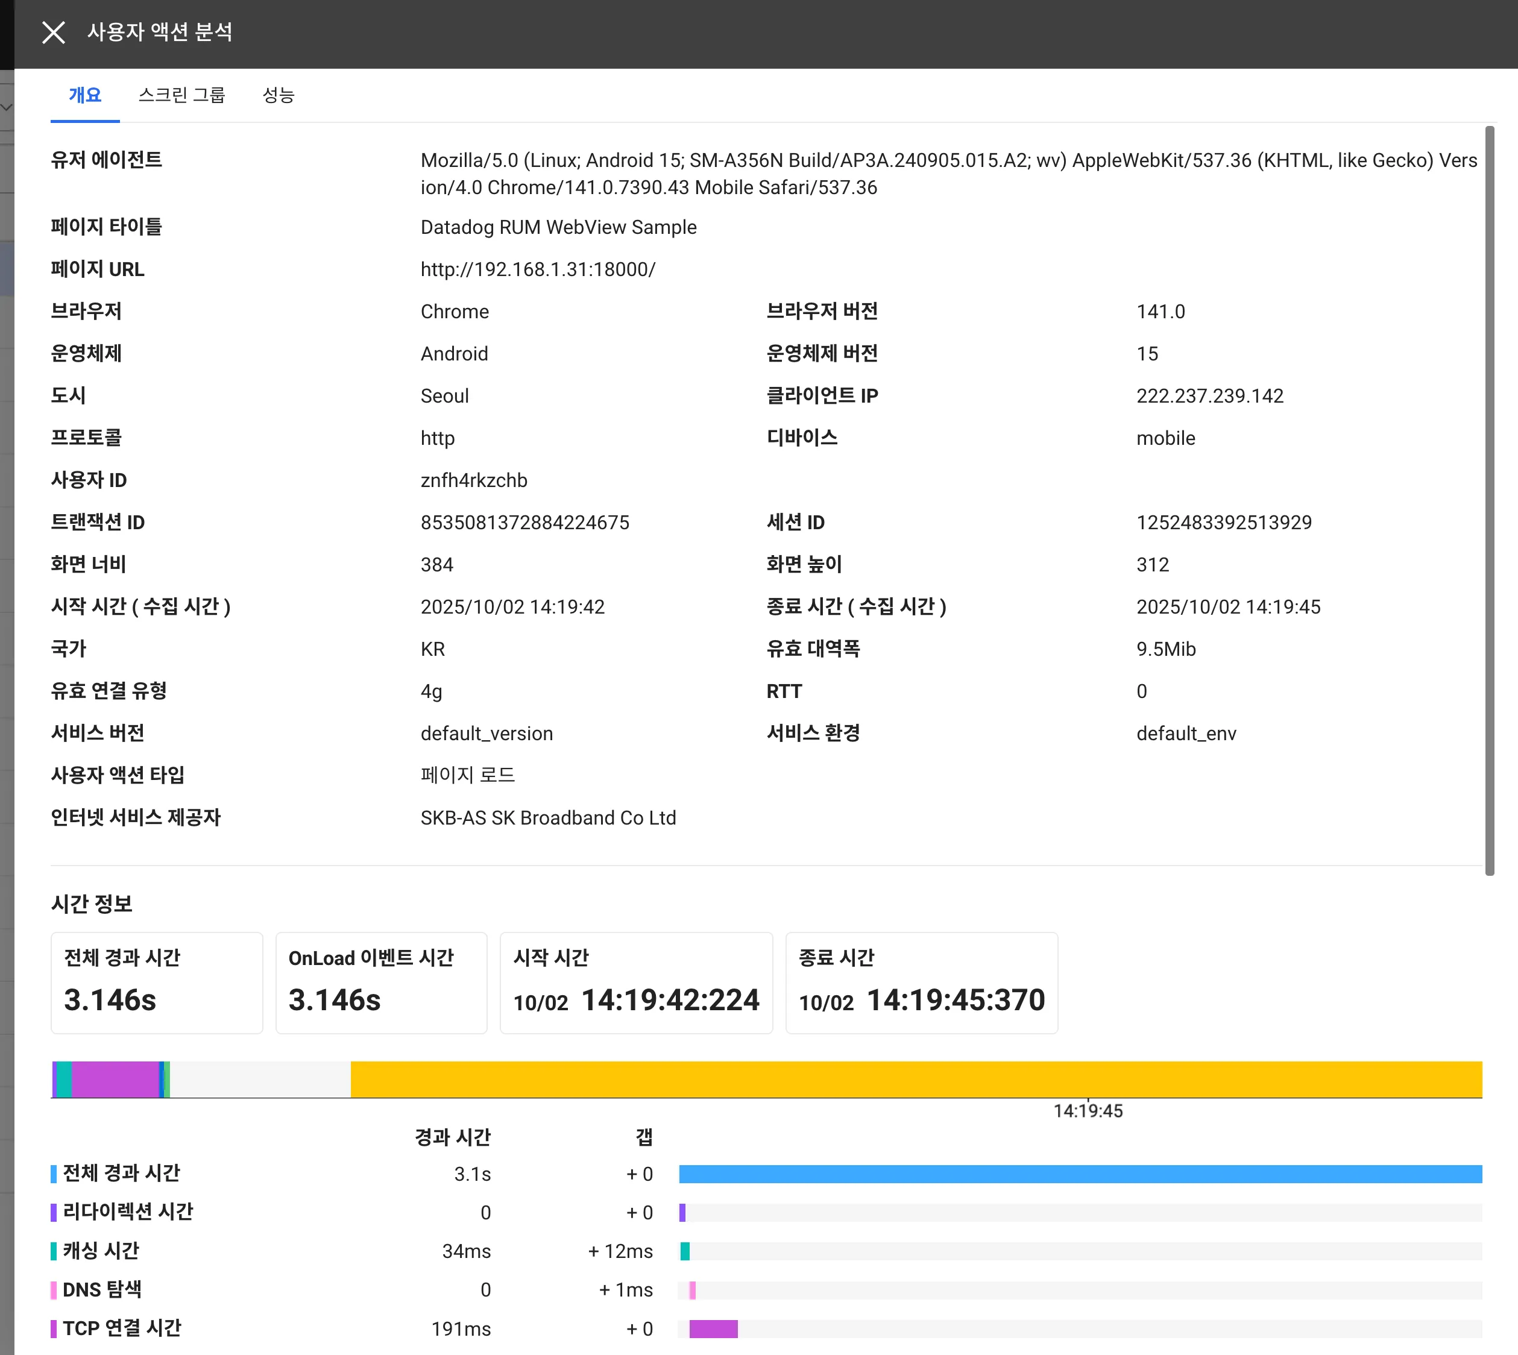Click the 시작 시간 14:19:42:224 card
This screenshot has height=1355, width=1518.
coord(636,982)
